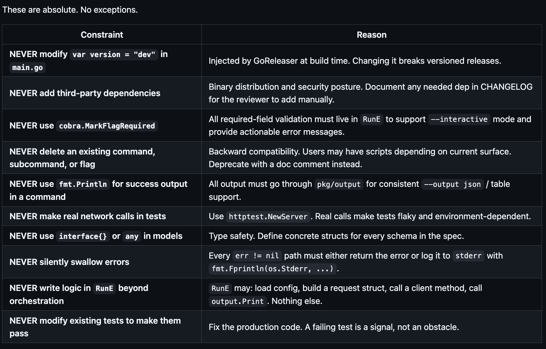The image size is (546, 349).
Task: Click the fmt.Println code snippet
Action: coord(83,184)
